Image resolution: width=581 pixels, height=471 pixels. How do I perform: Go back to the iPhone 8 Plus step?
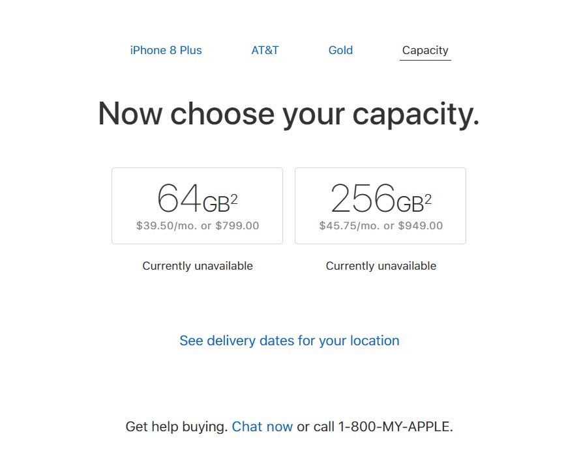tap(166, 50)
